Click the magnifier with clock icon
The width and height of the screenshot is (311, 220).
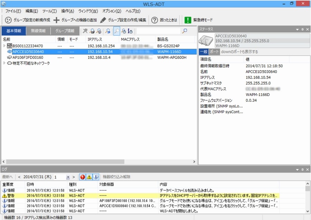tap(124, 31)
